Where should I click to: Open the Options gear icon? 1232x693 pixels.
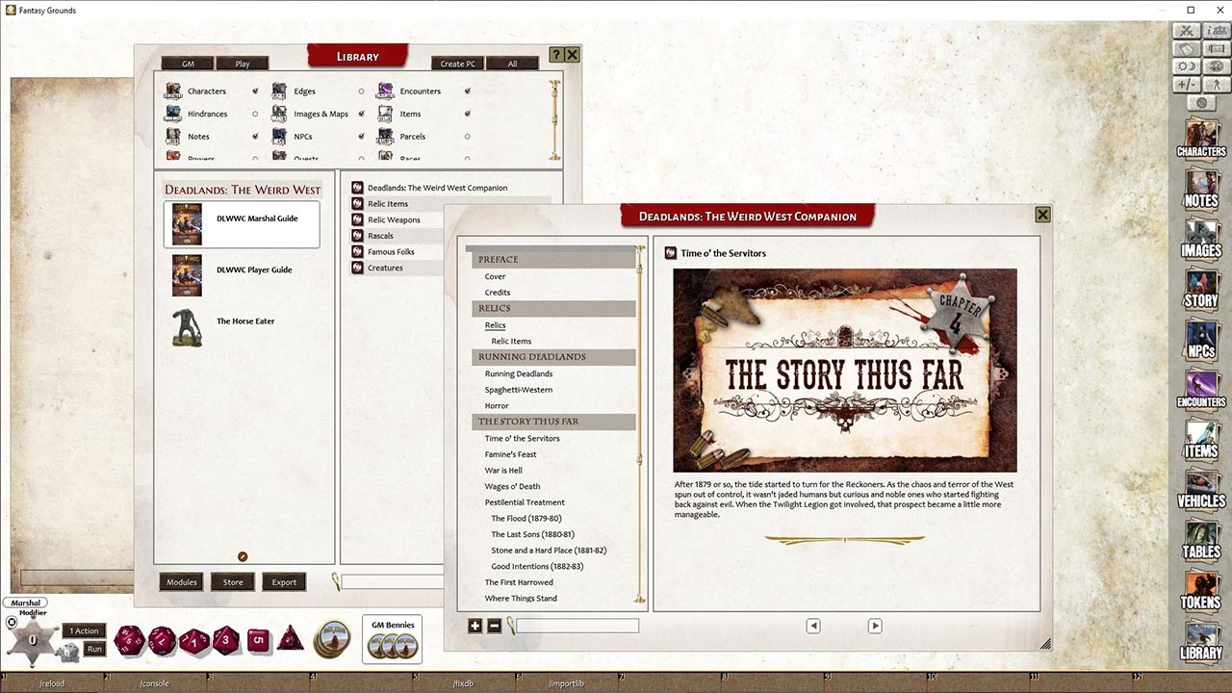[x=1200, y=102]
